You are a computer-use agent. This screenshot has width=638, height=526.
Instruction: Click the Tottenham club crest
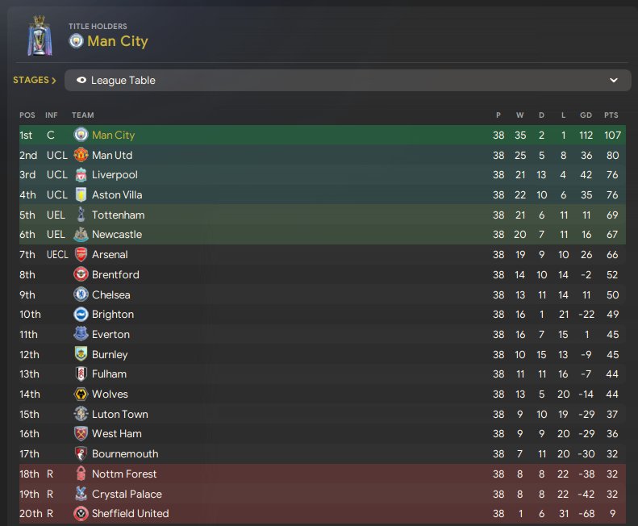[x=81, y=215]
